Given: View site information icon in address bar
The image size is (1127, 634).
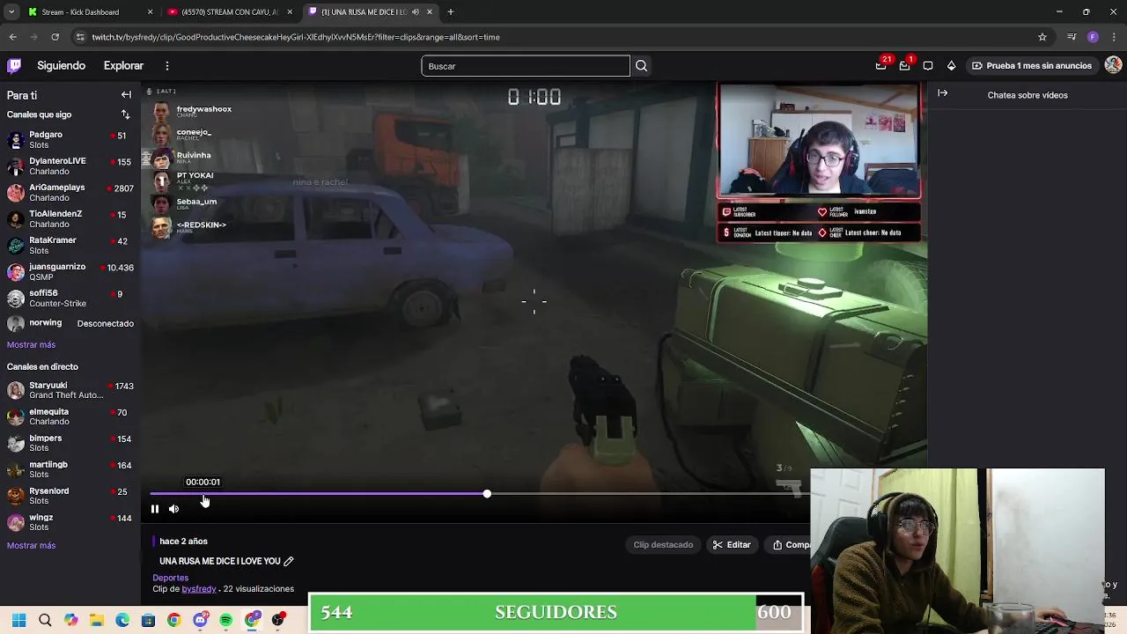Looking at the screenshot, I should 80,37.
